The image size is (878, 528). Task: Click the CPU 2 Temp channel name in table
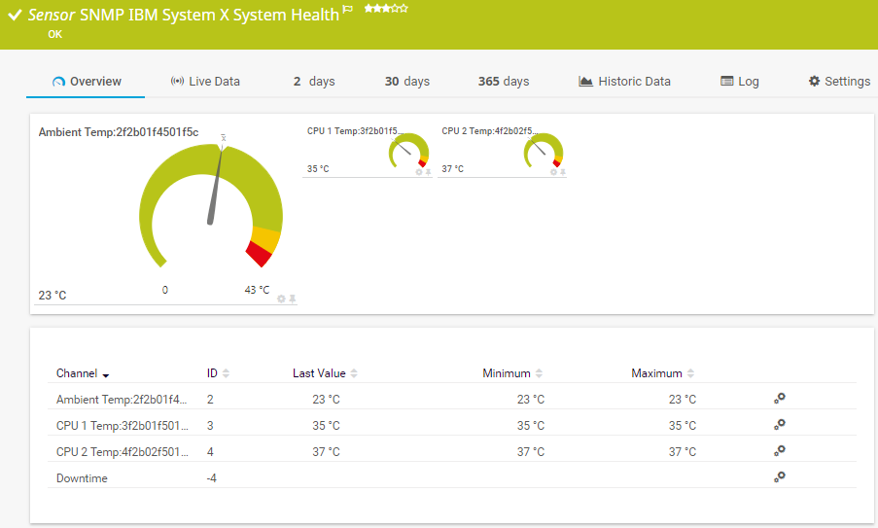[122, 451]
